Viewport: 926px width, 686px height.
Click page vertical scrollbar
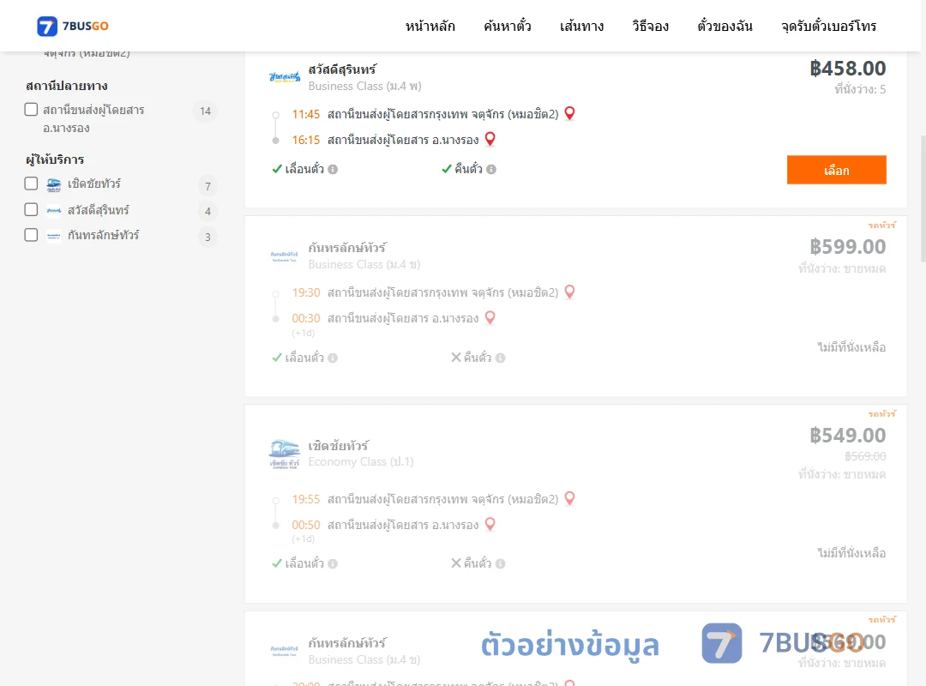pos(923,198)
